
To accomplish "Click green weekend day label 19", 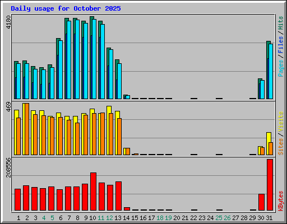I will click(168, 218).
